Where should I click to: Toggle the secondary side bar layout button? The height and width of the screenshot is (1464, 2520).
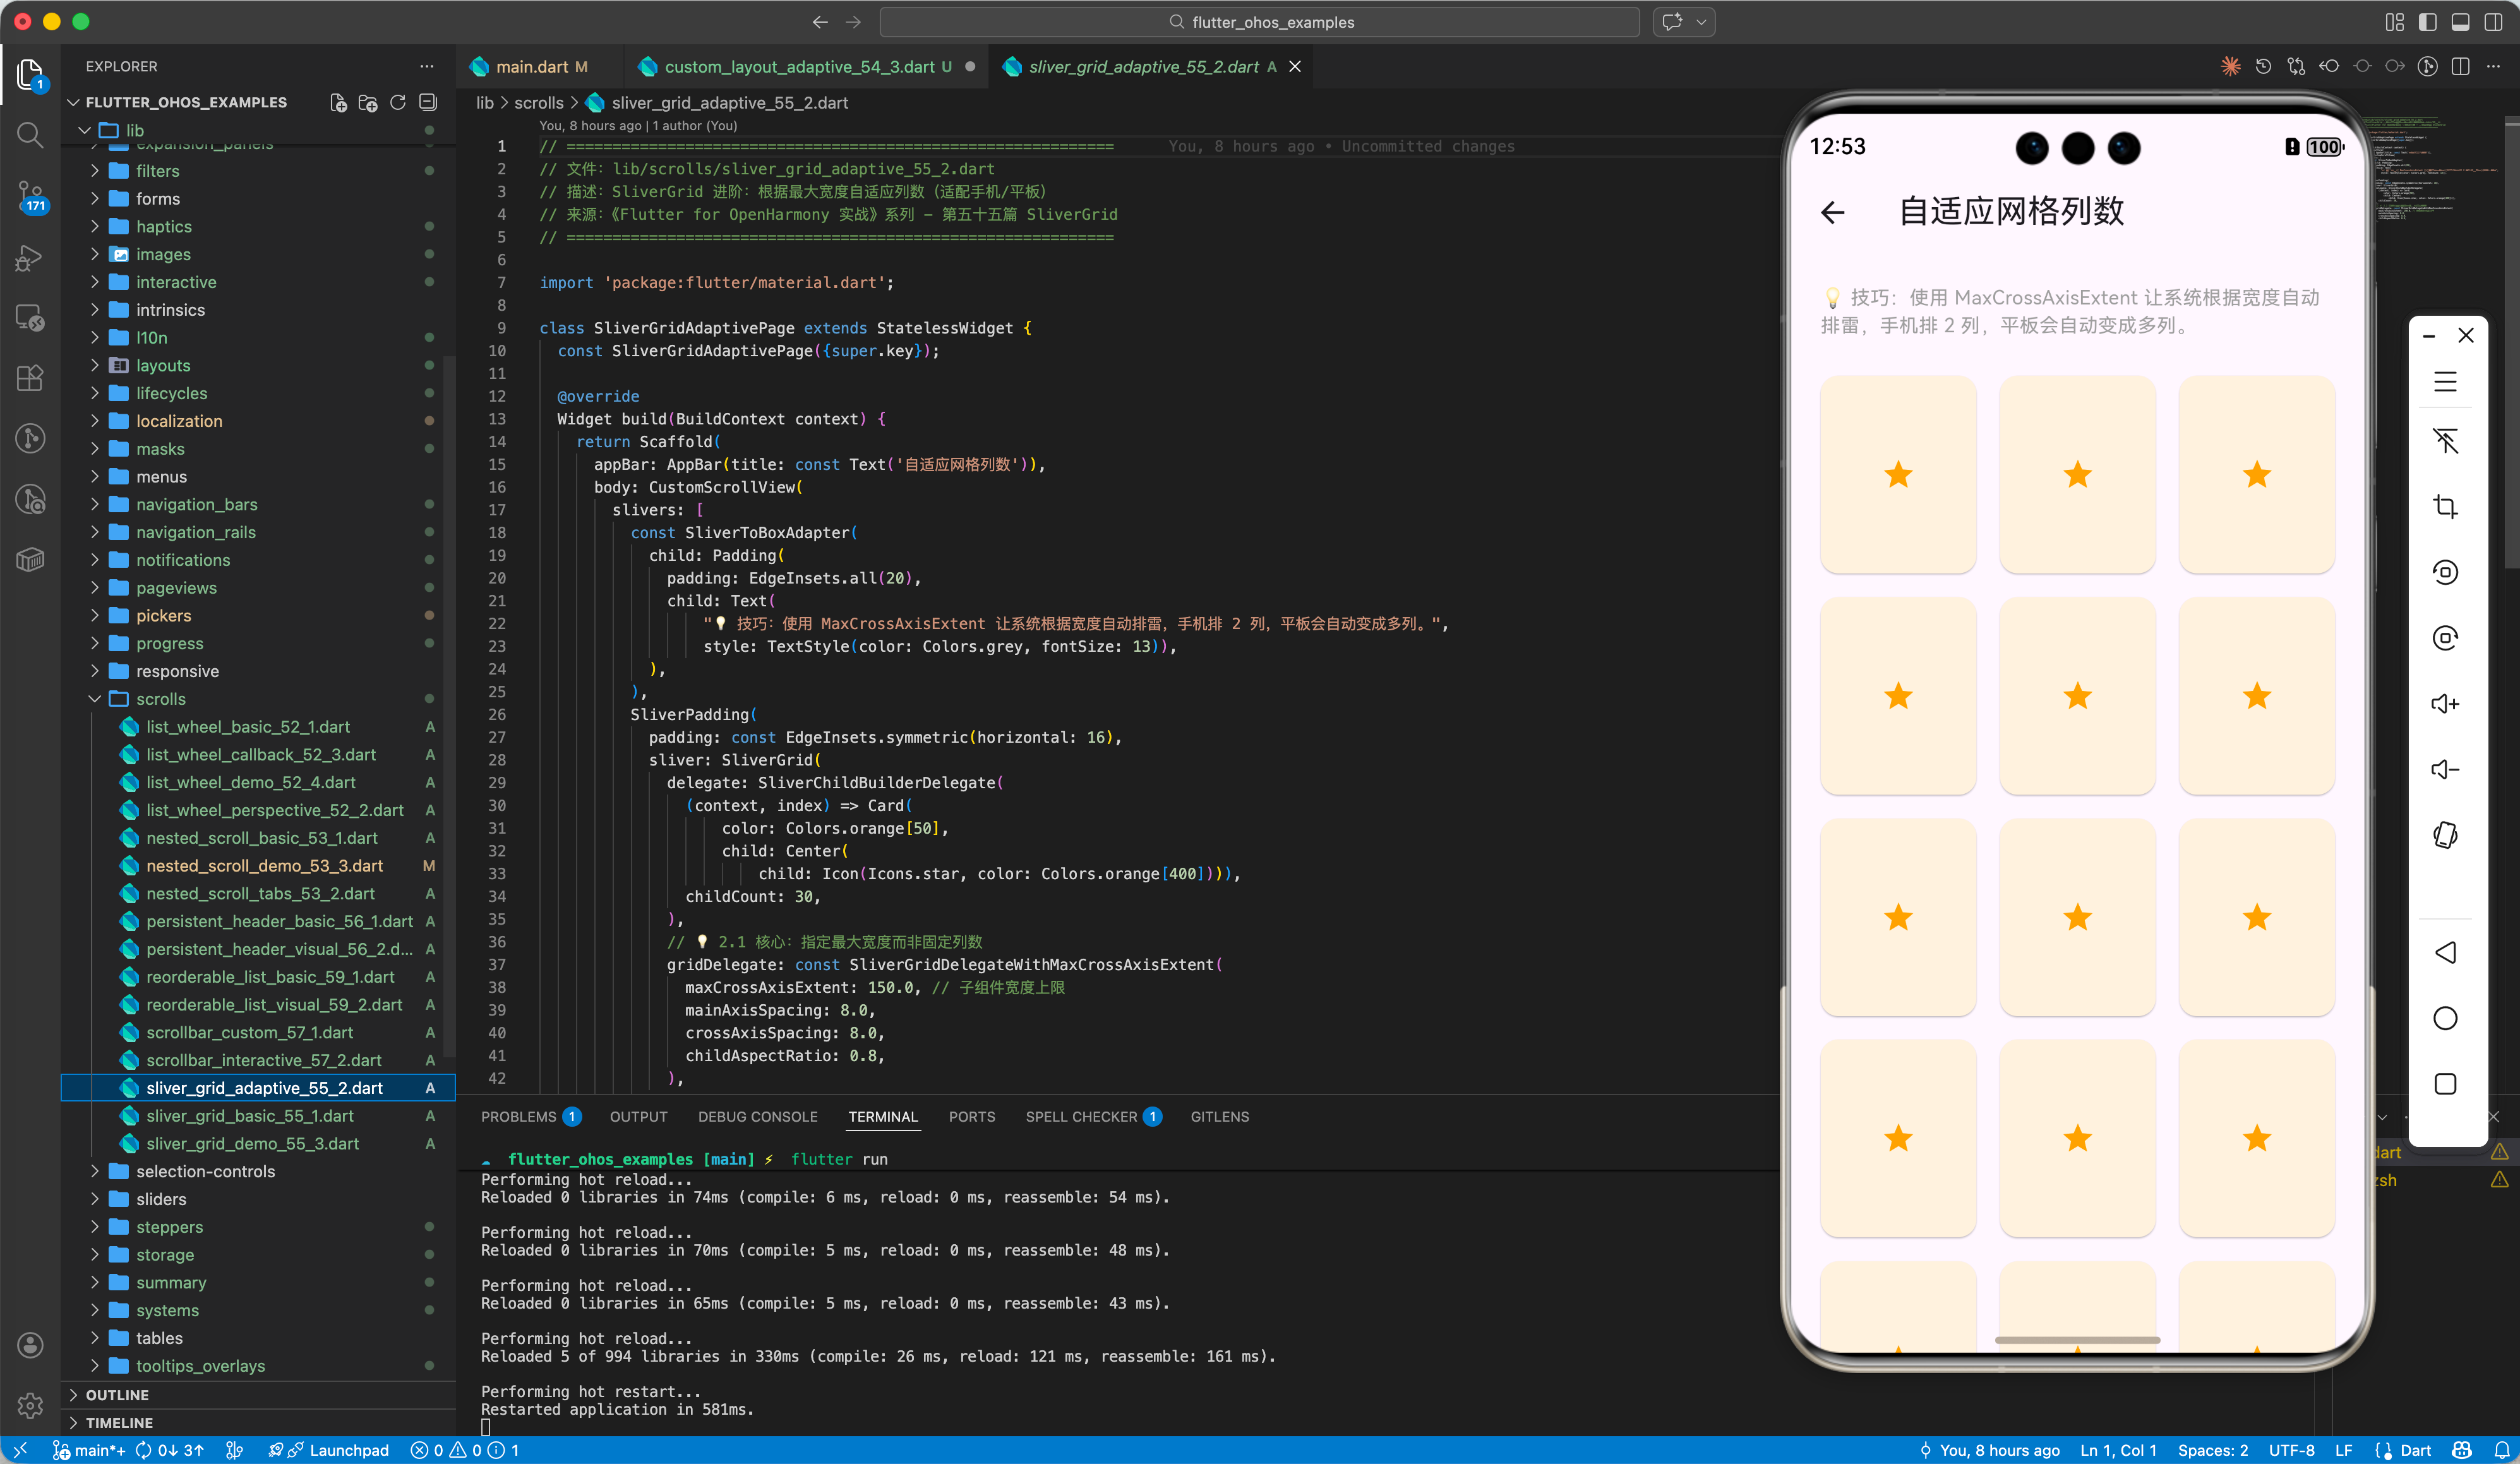point(2493,22)
